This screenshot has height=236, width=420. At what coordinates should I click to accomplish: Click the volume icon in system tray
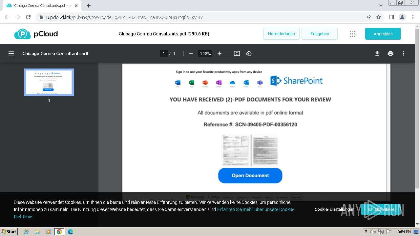click(x=373, y=232)
